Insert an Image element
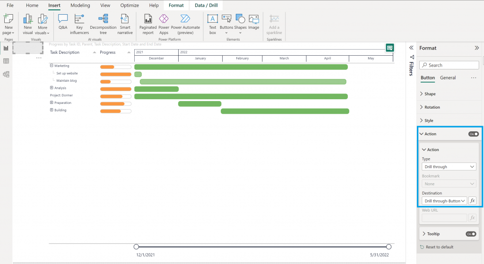 [254, 22]
